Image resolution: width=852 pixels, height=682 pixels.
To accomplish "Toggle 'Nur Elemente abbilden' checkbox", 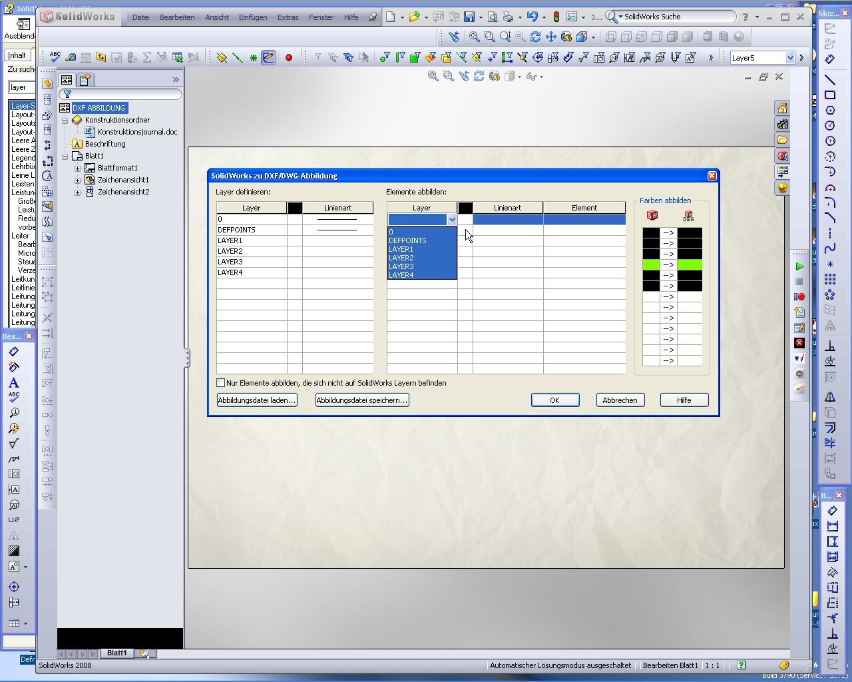I will tap(221, 383).
